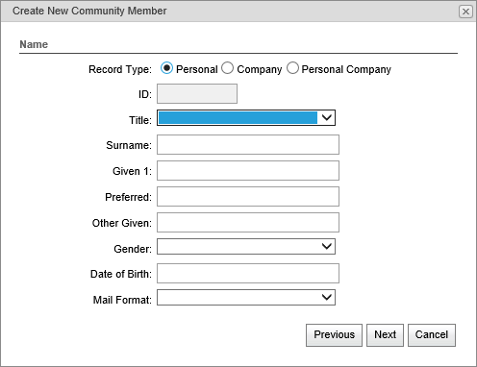Close the Create New Community Member dialog

(x=465, y=12)
